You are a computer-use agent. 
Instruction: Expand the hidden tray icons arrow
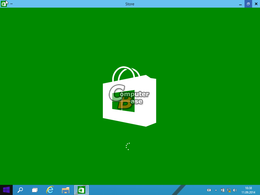click(x=216, y=190)
